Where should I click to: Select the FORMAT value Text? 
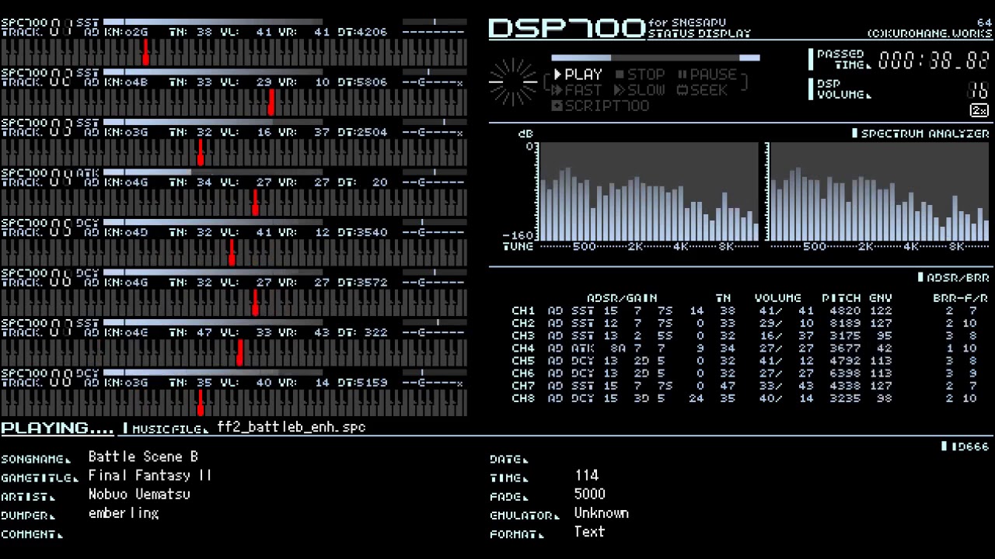pyautogui.click(x=589, y=532)
